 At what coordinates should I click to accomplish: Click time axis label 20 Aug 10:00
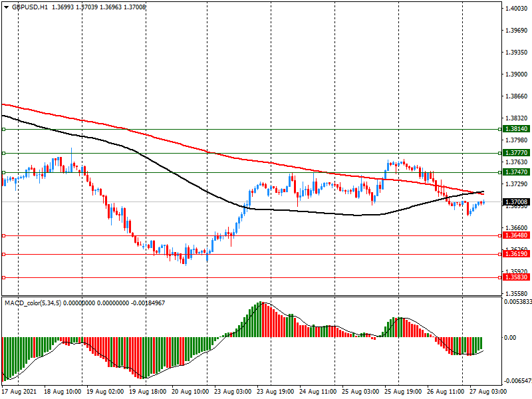point(190,392)
